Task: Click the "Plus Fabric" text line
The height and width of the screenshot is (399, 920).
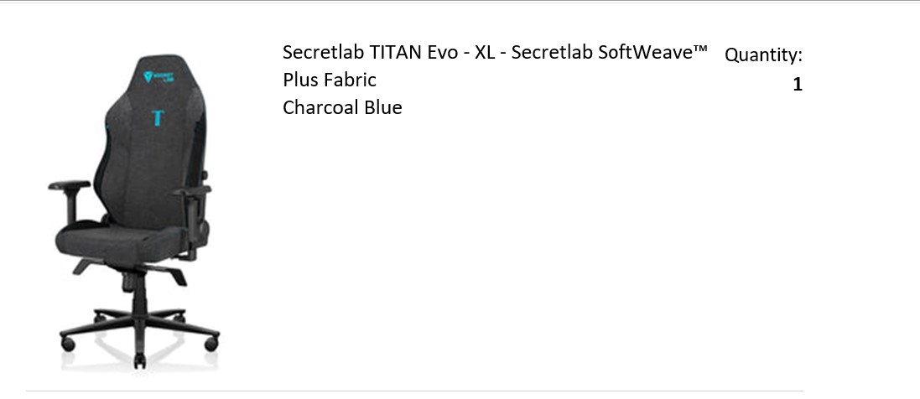Action: 330,80
